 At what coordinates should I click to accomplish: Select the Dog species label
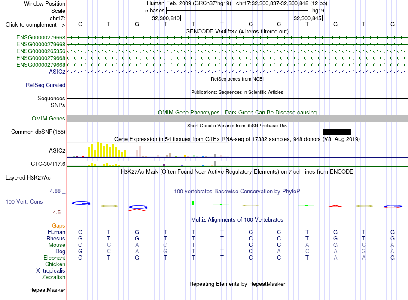[61, 251]
